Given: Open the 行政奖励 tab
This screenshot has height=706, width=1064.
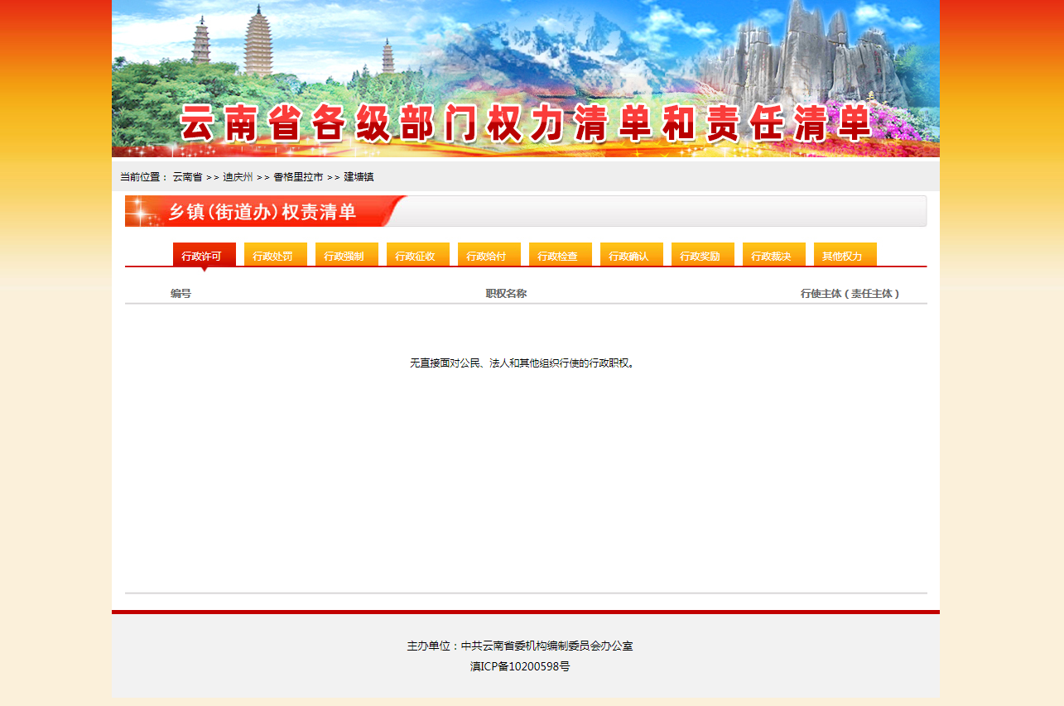Looking at the screenshot, I should click(x=702, y=256).
